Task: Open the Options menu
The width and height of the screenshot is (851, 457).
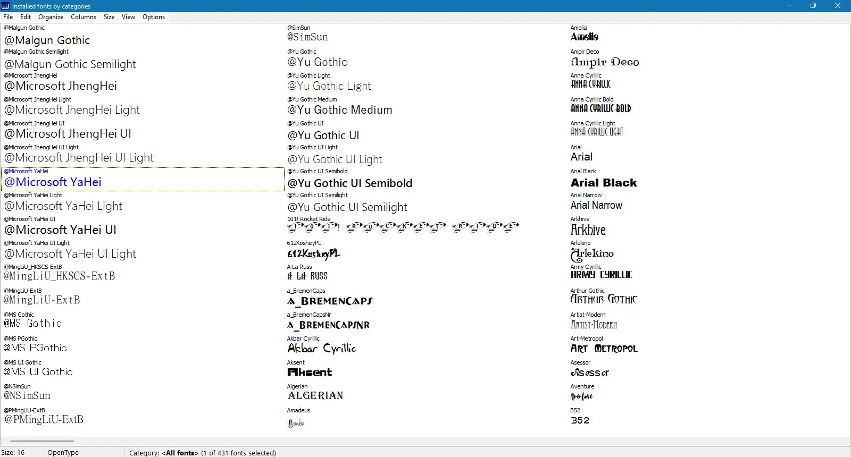Action: tap(154, 17)
